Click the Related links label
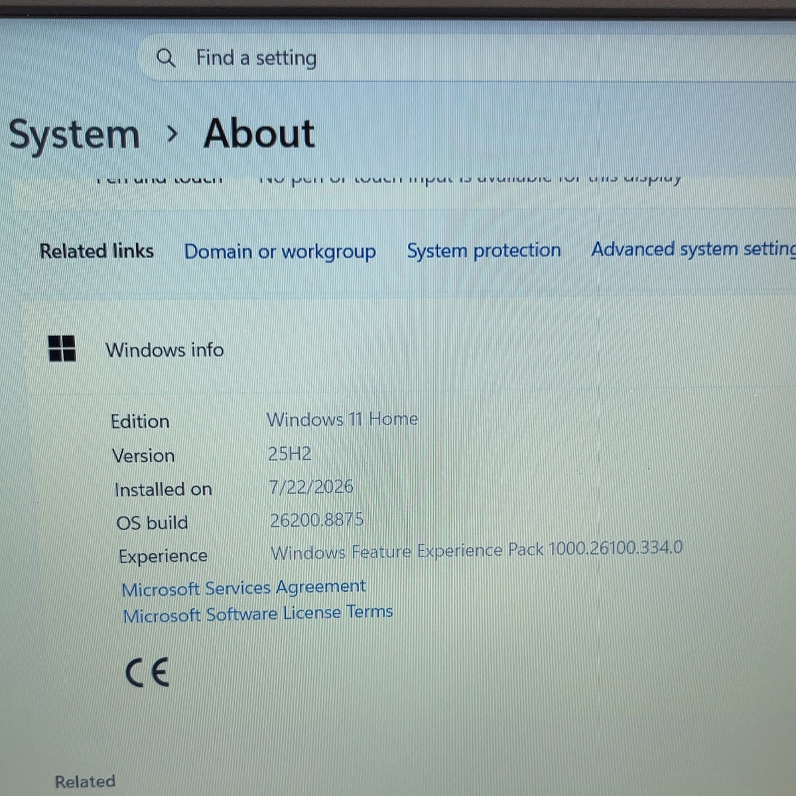 [97, 251]
